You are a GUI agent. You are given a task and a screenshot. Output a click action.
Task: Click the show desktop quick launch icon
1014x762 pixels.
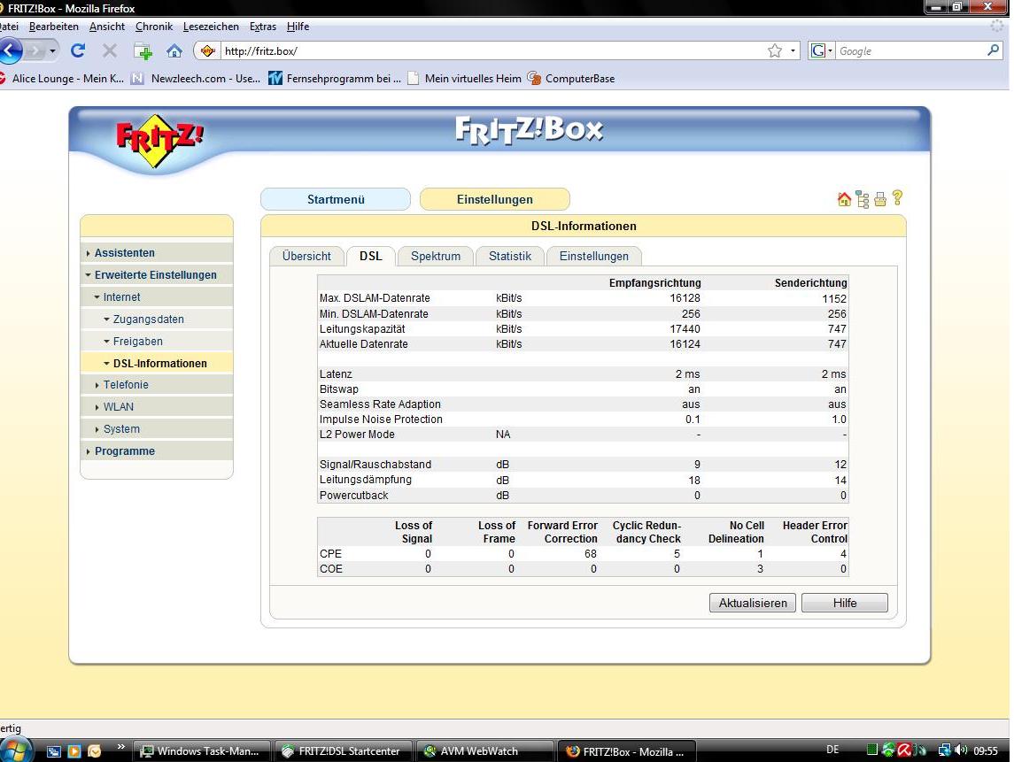pos(54,751)
